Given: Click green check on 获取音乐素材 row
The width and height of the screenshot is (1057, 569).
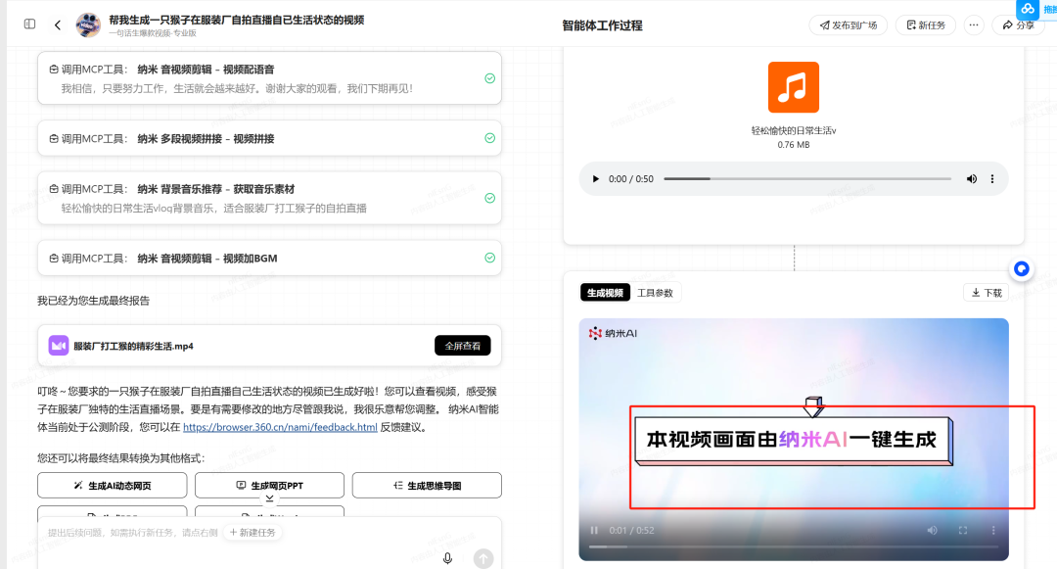Looking at the screenshot, I should pyautogui.click(x=490, y=198).
